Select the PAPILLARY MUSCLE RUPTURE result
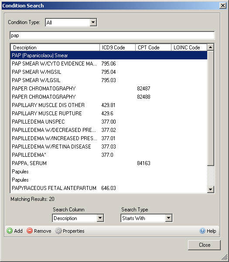Image resolution: width=229 pixels, height=262 pixels. tap(109, 113)
